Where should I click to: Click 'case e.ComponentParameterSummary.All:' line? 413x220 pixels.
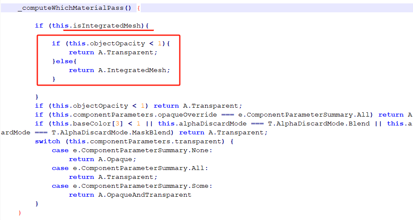[x=130, y=168]
